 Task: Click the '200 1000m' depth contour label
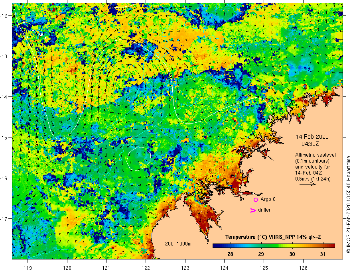178,244
